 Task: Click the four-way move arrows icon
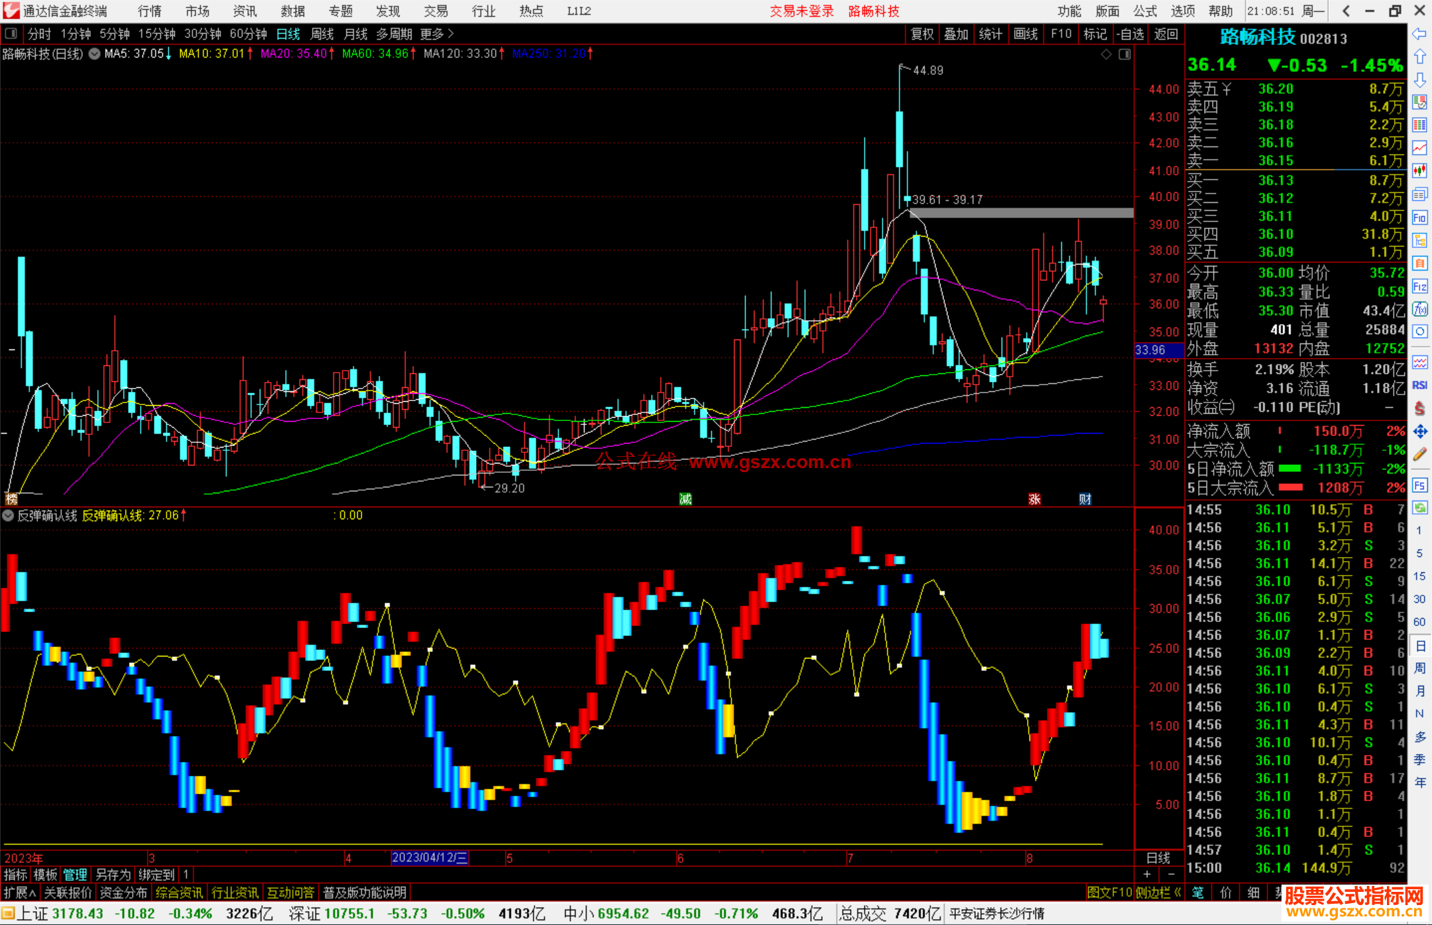click(1419, 432)
